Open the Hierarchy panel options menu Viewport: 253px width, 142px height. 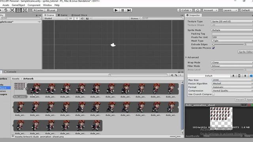tap(40, 15)
